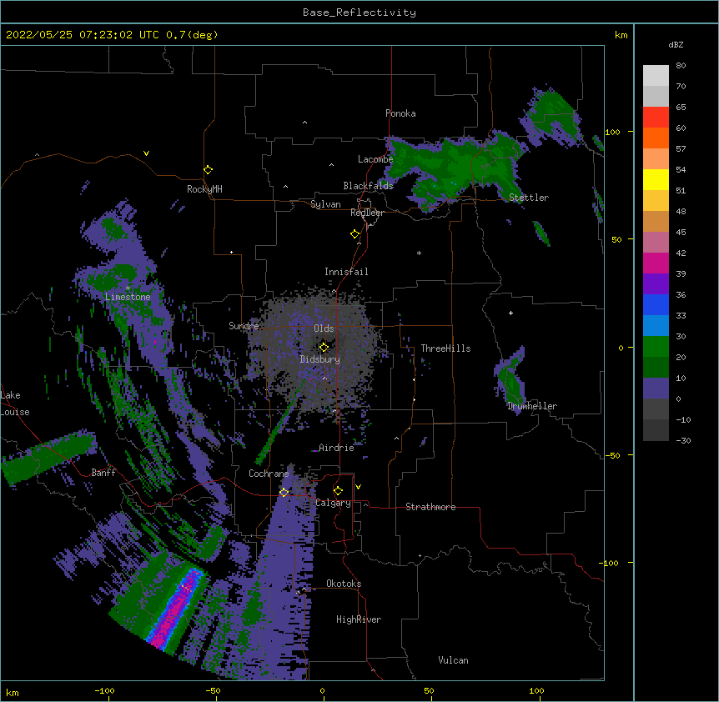Click the Banff label
Image resolution: width=719 pixels, height=702 pixels.
tap(103, 473)
